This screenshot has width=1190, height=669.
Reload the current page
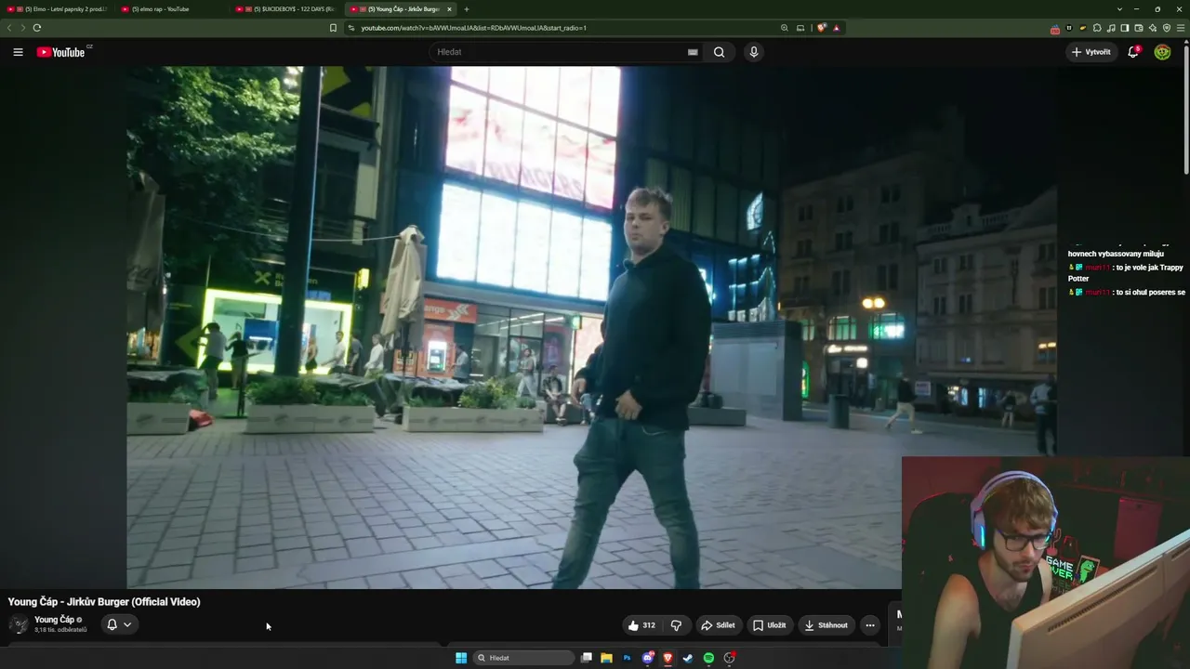pos(37,28)
